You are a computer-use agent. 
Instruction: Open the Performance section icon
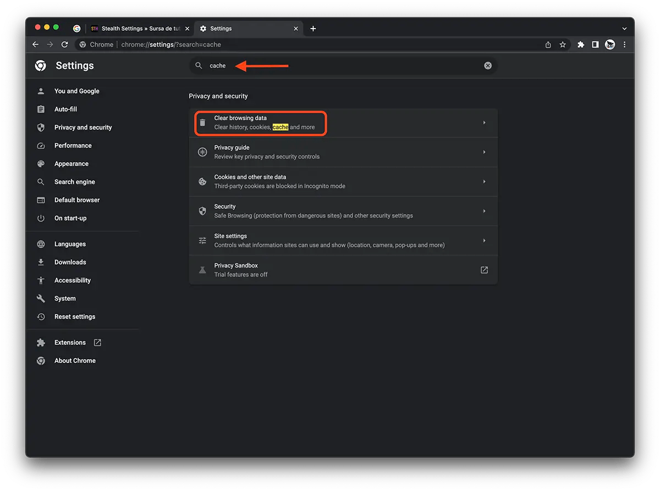point(41,146)
